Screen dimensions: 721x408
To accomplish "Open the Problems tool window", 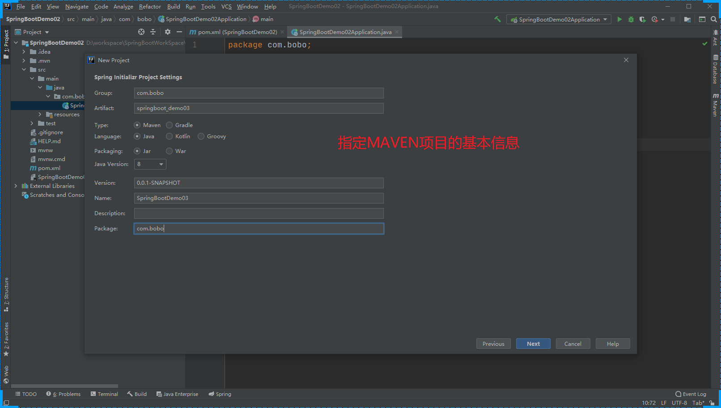I will pos(63,394).
